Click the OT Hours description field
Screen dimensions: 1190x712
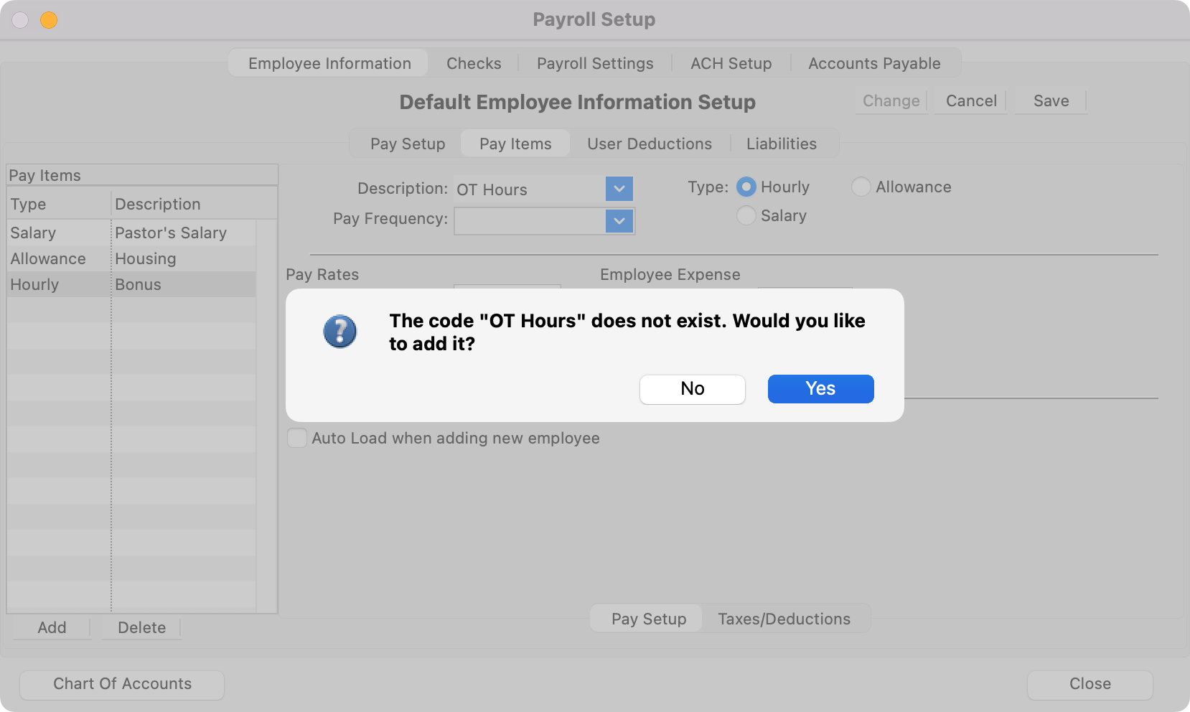point(528,190)
